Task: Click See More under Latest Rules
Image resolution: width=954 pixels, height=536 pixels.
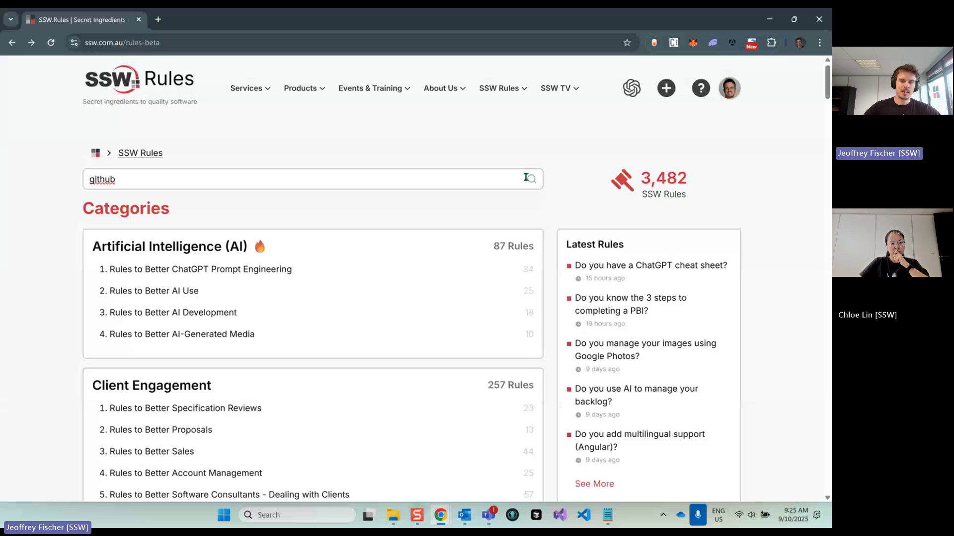Action: pos(594,484)
